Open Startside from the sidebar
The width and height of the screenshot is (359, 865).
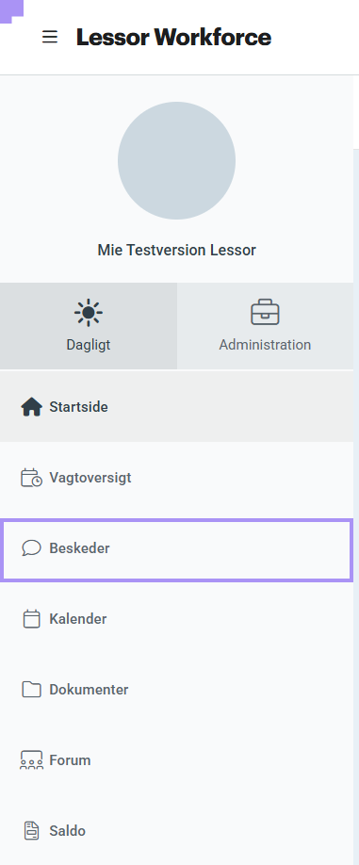coord(176,407)
